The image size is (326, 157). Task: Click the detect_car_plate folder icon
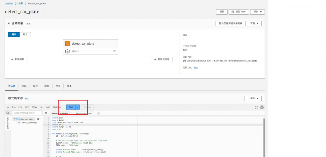coord(17,119)
